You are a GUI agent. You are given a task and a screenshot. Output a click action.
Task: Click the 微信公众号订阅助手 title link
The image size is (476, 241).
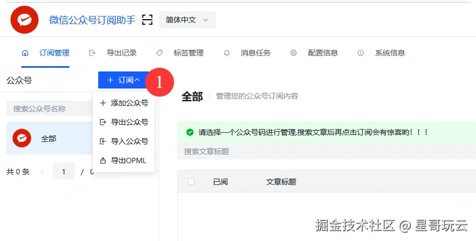[92, 20]
